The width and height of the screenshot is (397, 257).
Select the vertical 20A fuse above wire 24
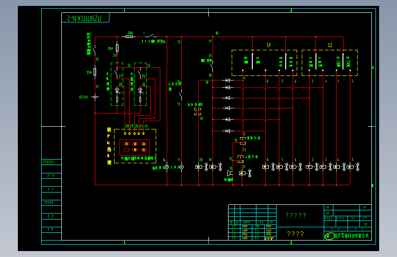117,48
